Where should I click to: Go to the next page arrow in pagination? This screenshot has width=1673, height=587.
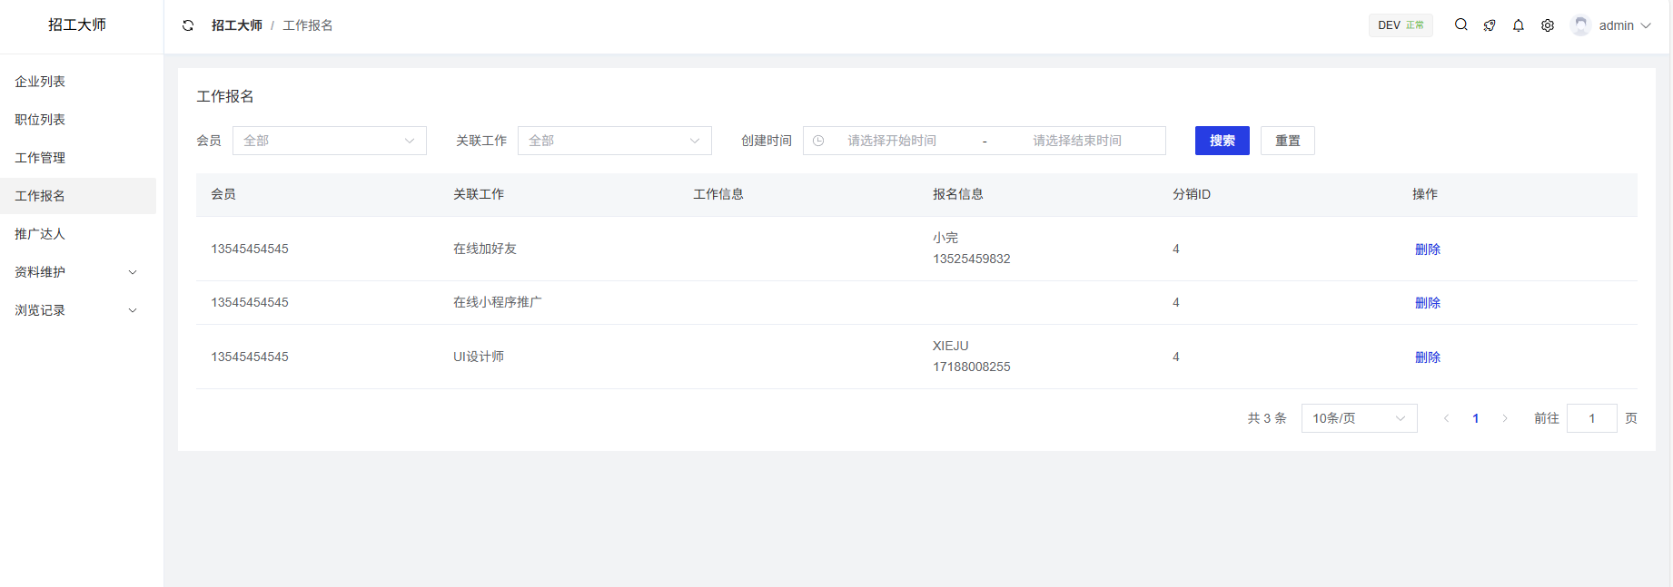[1505, 418]
